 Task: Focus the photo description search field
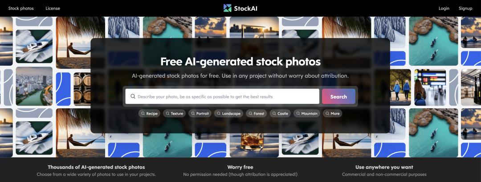222,96
